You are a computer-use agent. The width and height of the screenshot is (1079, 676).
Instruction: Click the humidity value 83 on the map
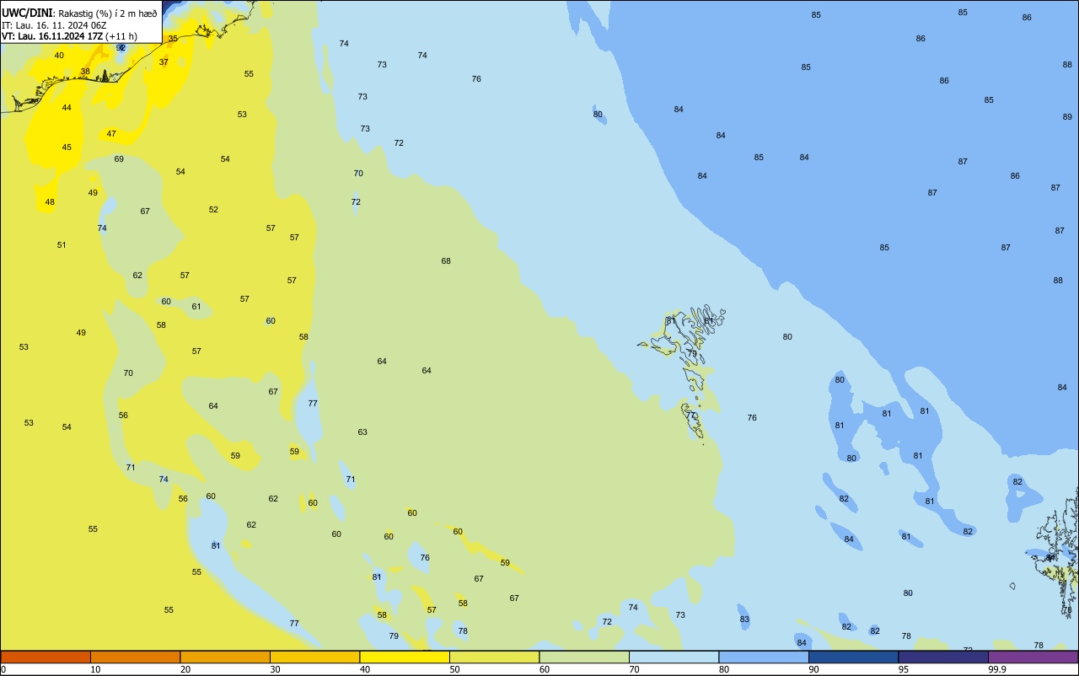coord(744,620)
